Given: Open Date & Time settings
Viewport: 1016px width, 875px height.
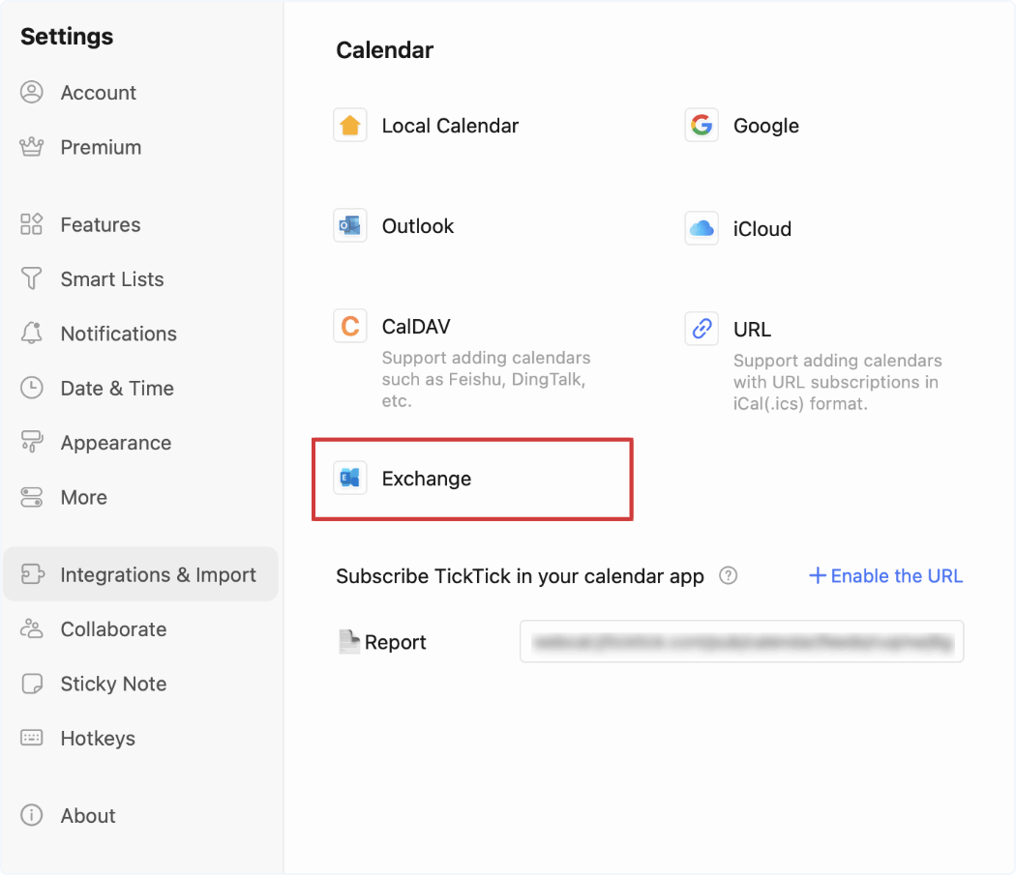Looking at the screenshot, I should 141,388.
